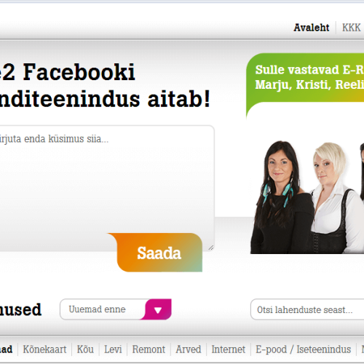Select the leftmost bold category tab
Screen dimensions: 364x364
point(6,349)
